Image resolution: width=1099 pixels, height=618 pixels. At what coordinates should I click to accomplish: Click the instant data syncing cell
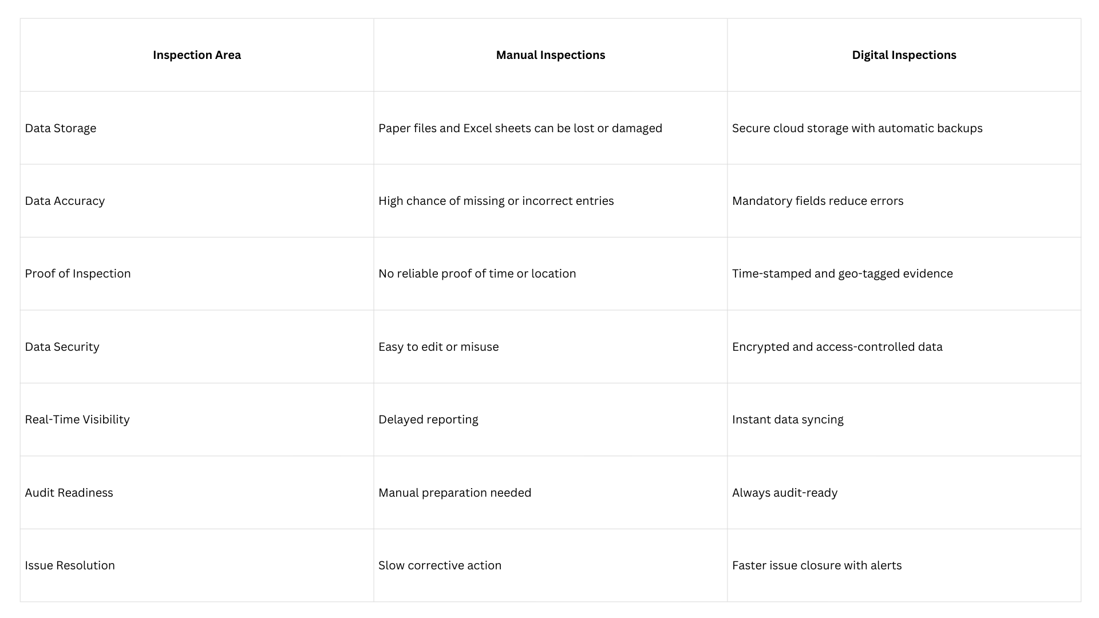(x=788, y=419)
